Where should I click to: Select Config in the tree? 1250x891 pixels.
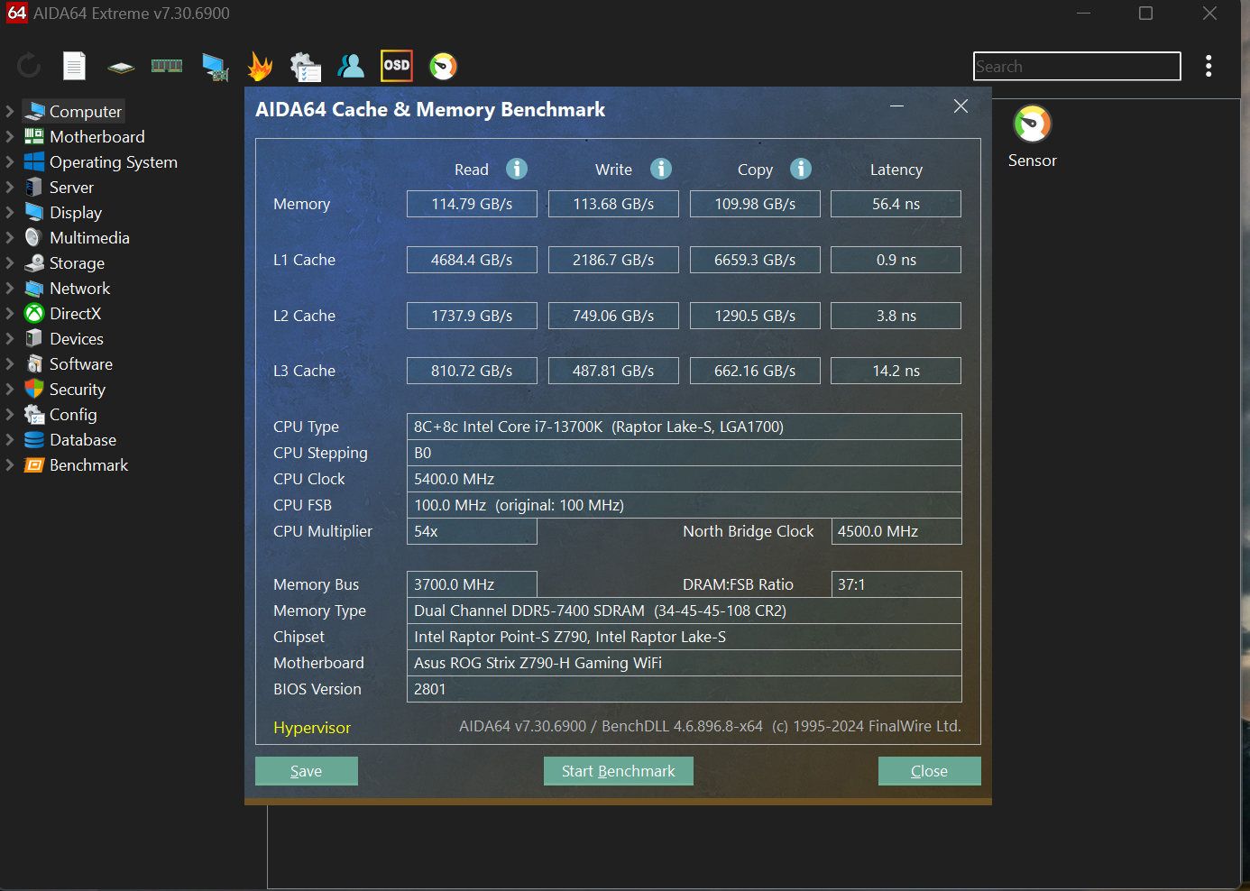pos(73,414)
